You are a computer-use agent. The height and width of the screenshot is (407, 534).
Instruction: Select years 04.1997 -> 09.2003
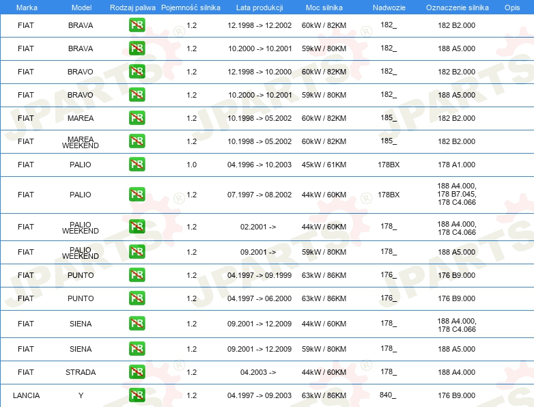coord(259,395)
